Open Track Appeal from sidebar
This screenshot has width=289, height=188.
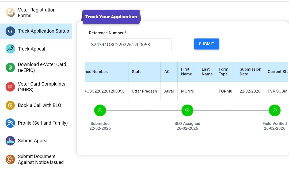coord(36,49)
